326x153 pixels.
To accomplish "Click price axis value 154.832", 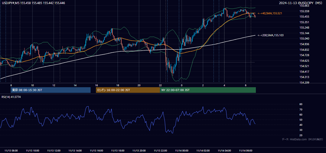I will click(304, 50).
